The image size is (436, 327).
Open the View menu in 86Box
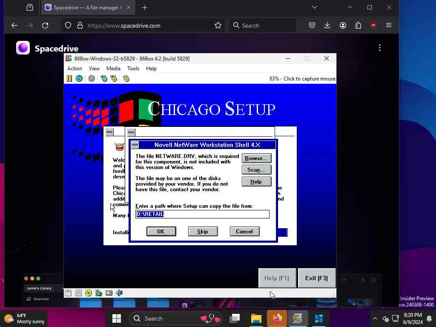pos(94,69)
